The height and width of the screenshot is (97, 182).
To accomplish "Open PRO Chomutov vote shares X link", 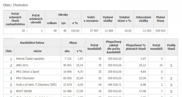I will (171, 78).
